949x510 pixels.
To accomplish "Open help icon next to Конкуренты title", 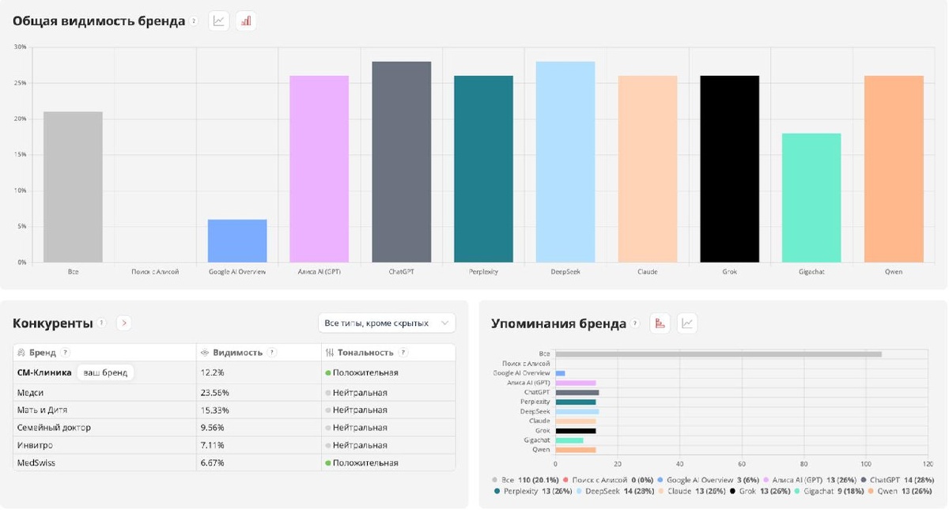I will pos(103,323).
